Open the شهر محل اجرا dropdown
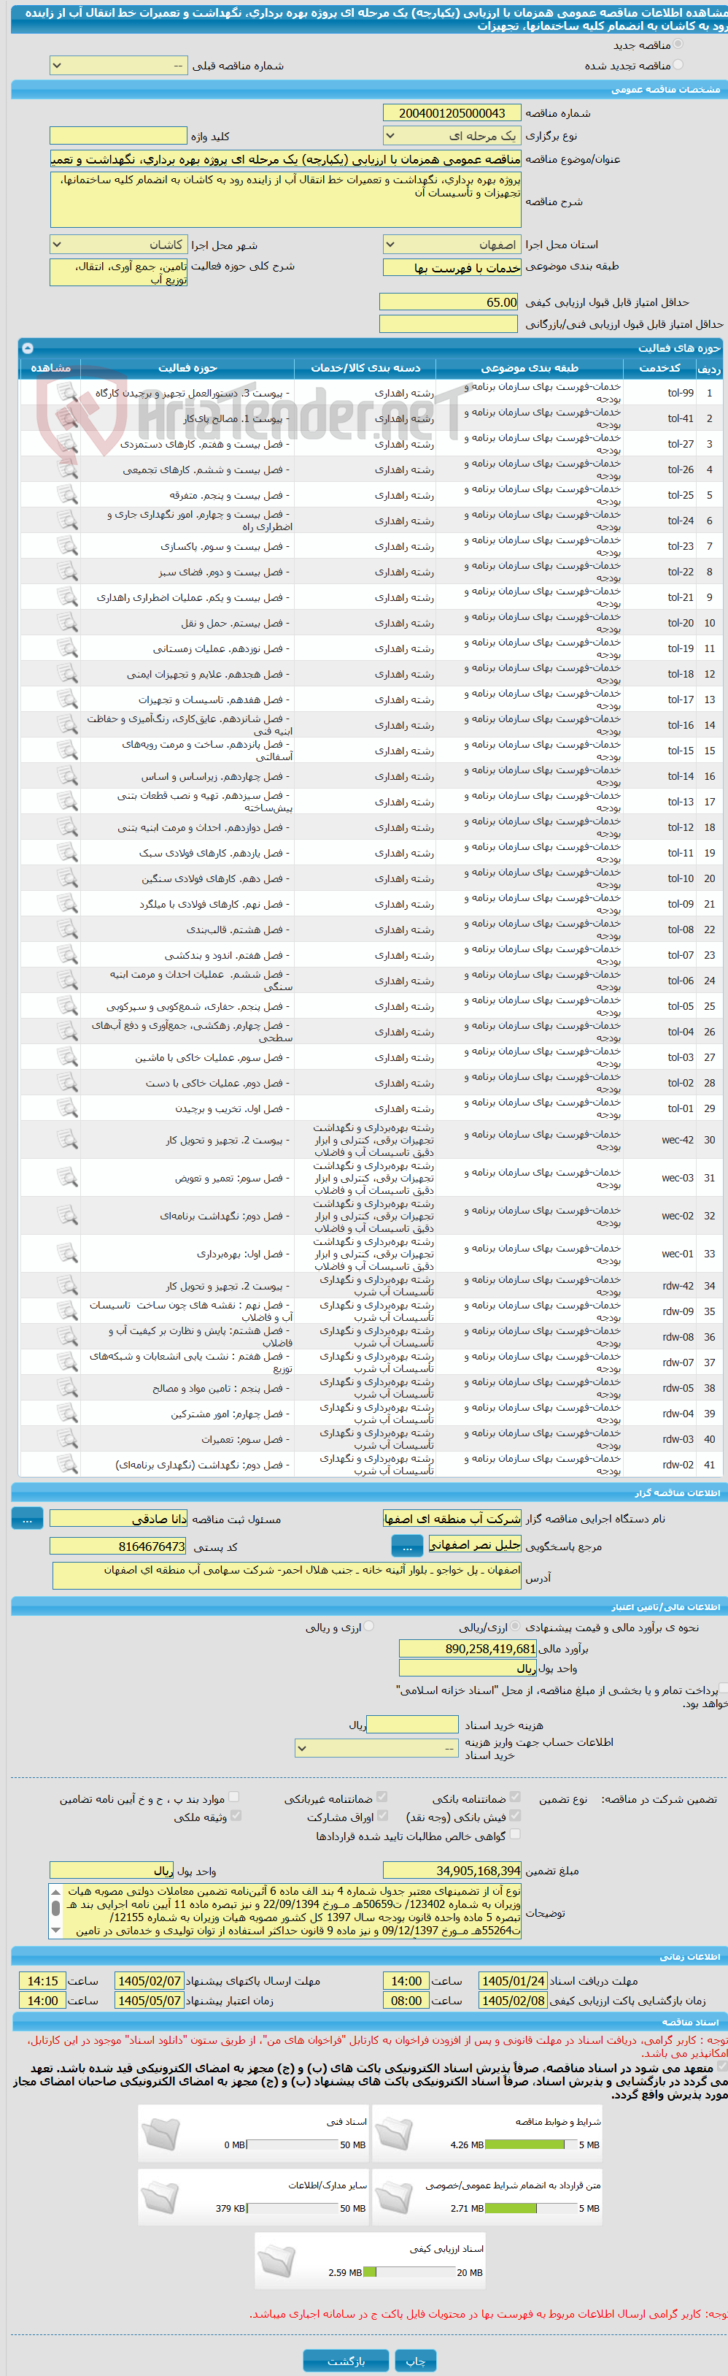 (x=118, y=245)
